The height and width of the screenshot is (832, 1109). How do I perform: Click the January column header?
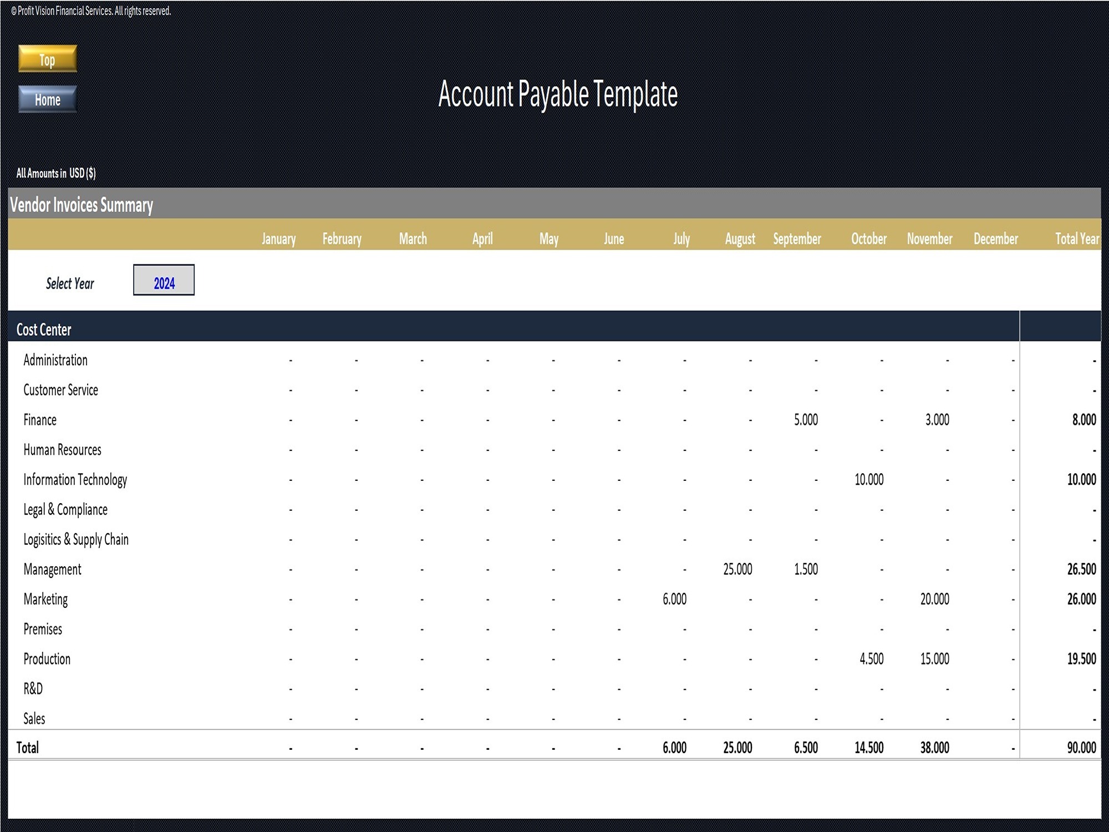point(279,239)
